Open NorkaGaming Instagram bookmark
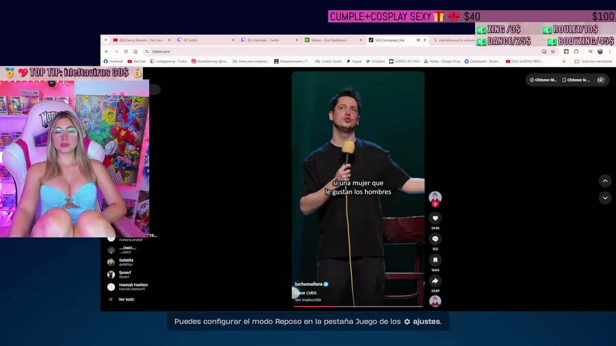Viewport: 616px width, 346px height. pyautogui.click(x=210, y=62)
